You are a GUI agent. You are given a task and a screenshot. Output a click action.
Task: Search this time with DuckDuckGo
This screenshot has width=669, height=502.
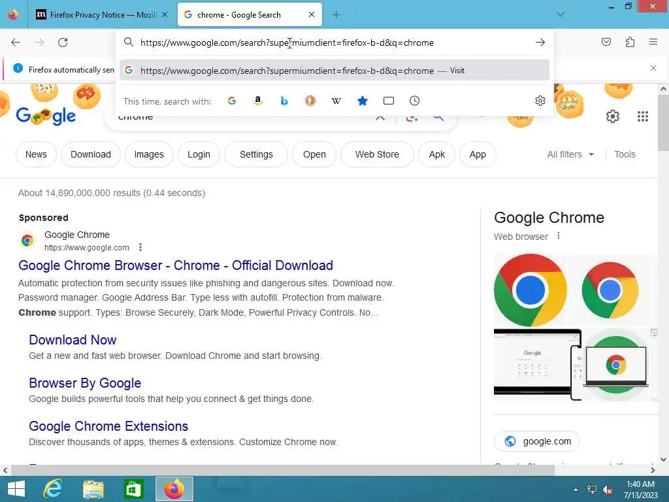pyautogui.click(x=310, y=101)
